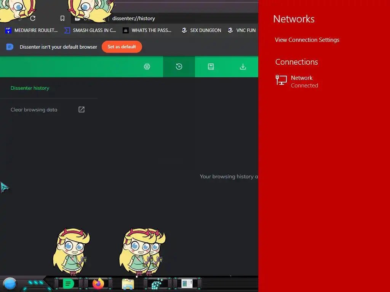Click the WHATS THE PASS bookmark favicon

point(126,30)
